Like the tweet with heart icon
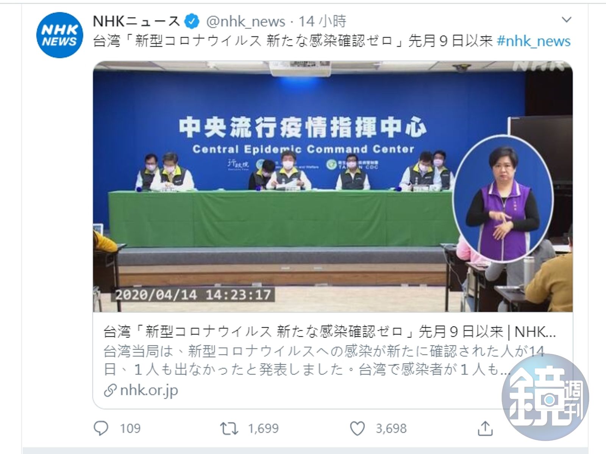This screenshot has height=454, width=606. point(357,429)
